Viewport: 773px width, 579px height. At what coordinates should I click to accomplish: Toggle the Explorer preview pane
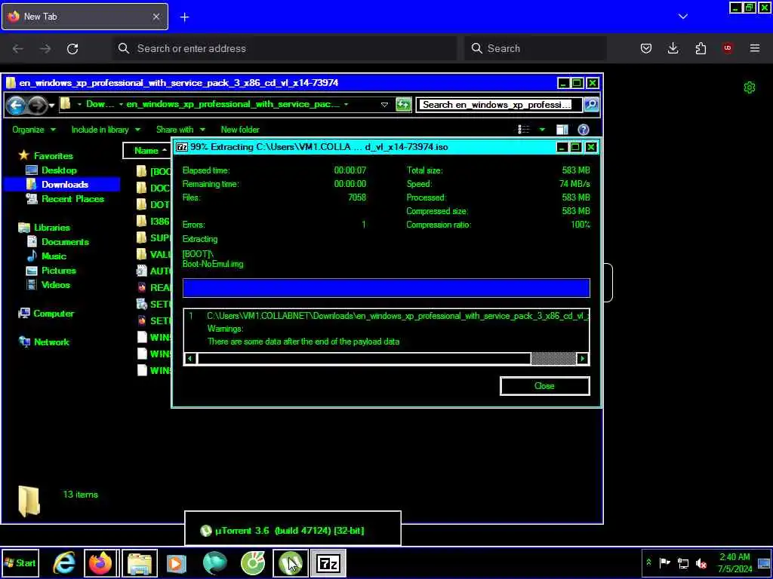point(562,130)
